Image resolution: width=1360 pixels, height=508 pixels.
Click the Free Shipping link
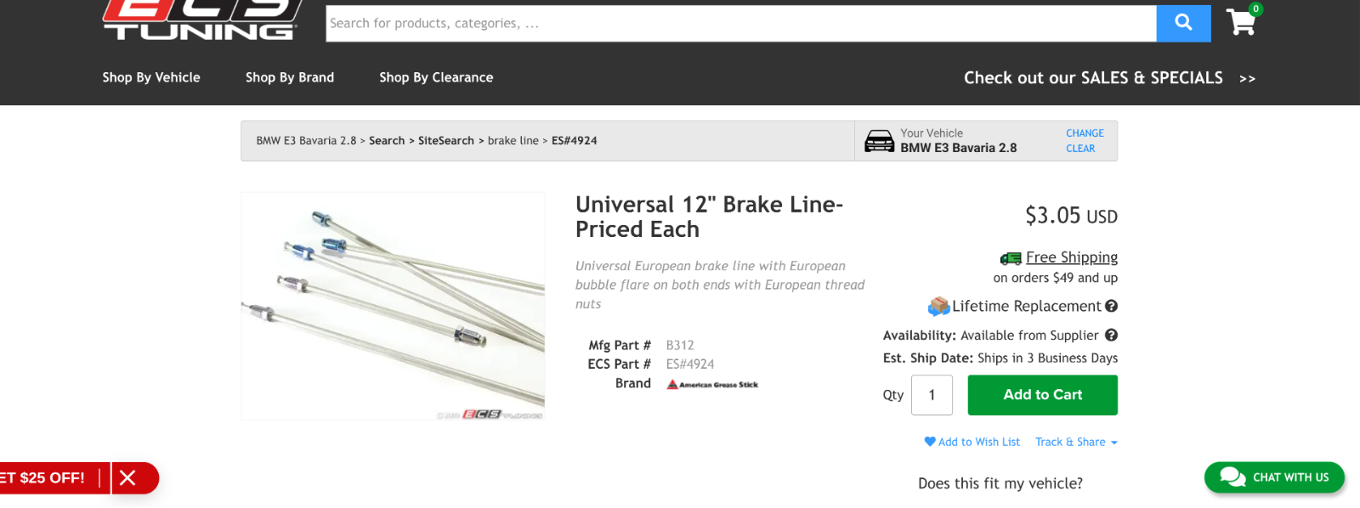[1071, 257]
